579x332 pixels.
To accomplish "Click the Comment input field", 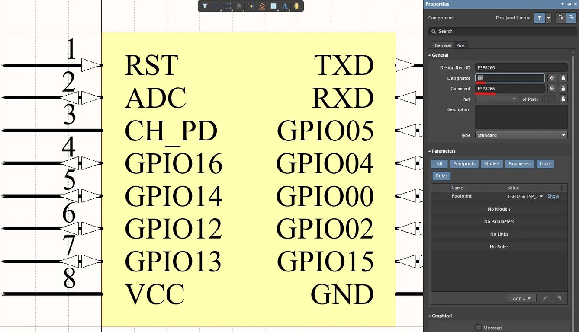I will (510, 89).
